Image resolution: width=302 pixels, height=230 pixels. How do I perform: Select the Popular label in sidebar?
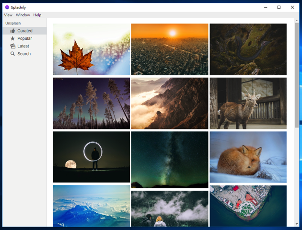tap(24, 38)
